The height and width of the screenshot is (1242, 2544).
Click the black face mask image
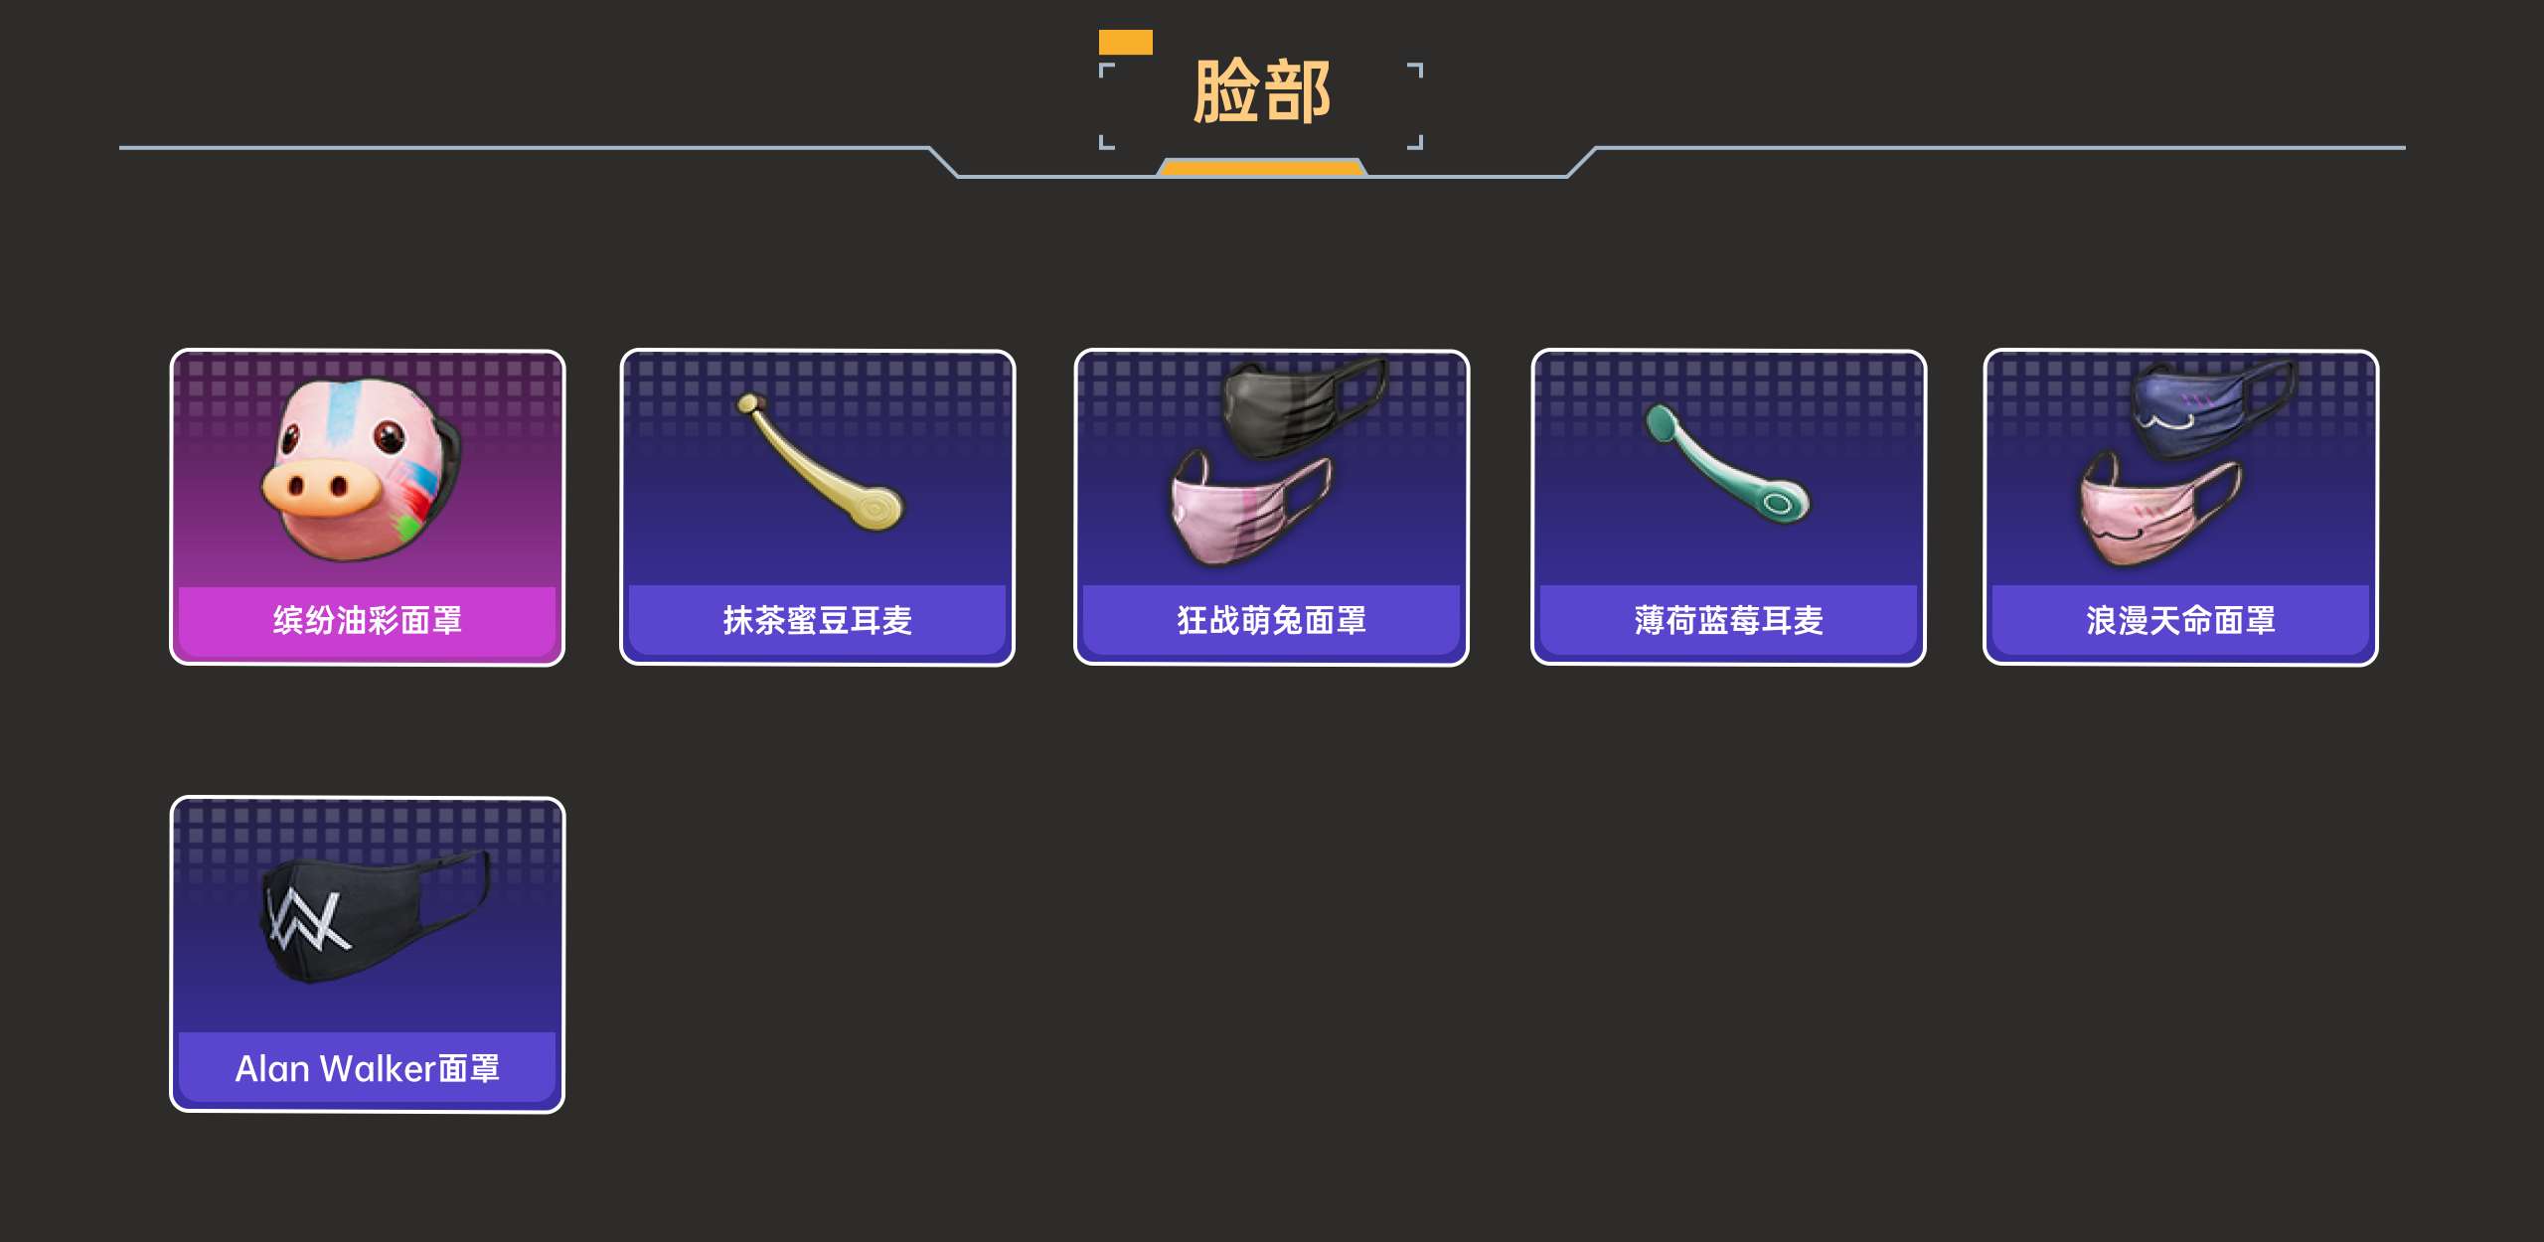point(1304,407)
